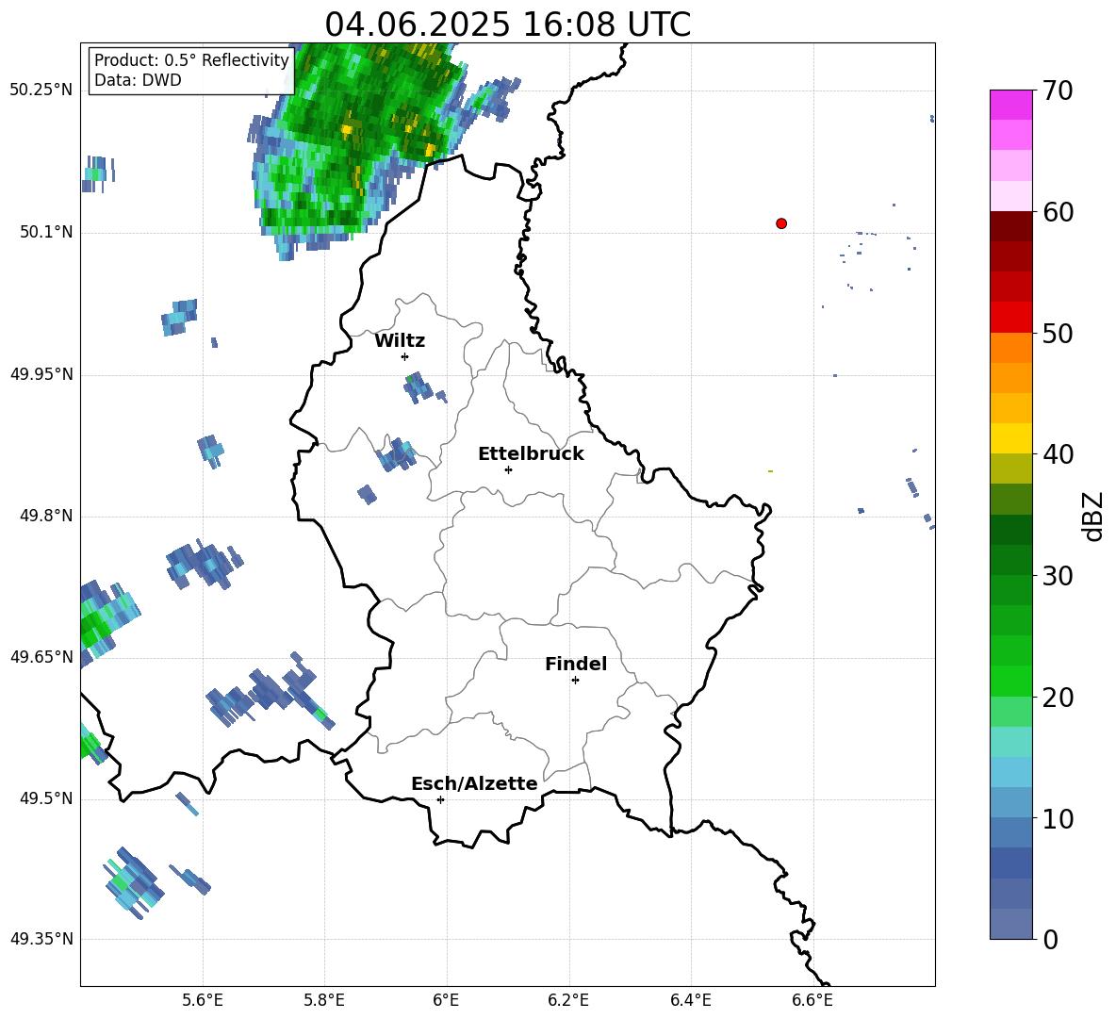Click the Ettelbruck location cross marker
The image size is (1116, 1019).
tap(508, 469)
